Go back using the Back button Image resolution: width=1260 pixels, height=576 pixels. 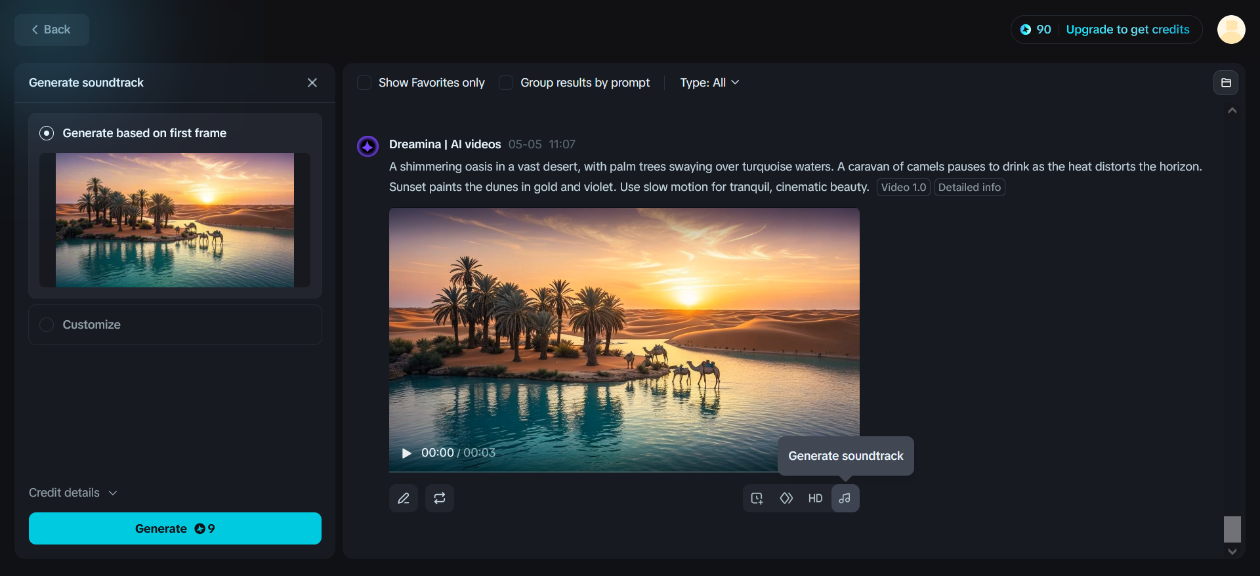point(52,30)
